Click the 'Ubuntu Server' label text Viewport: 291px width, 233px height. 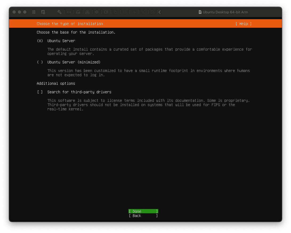[x=61, y=41]
